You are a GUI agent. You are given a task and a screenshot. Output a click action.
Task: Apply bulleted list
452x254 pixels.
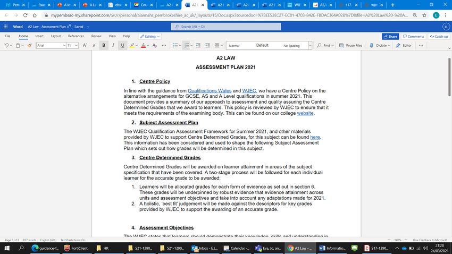point(175,46)
